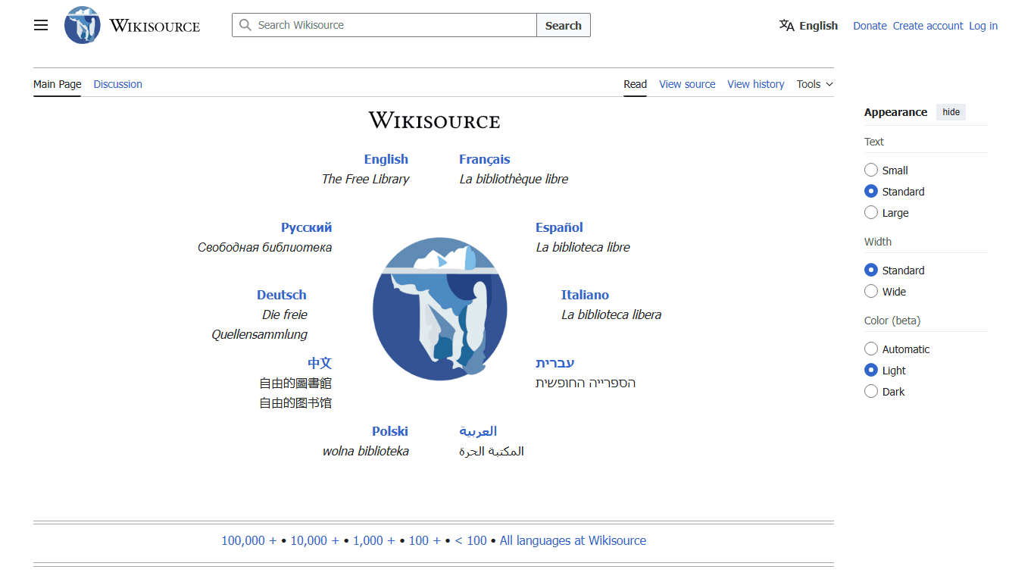Switch to the Main Page tab

pos(57,84)
